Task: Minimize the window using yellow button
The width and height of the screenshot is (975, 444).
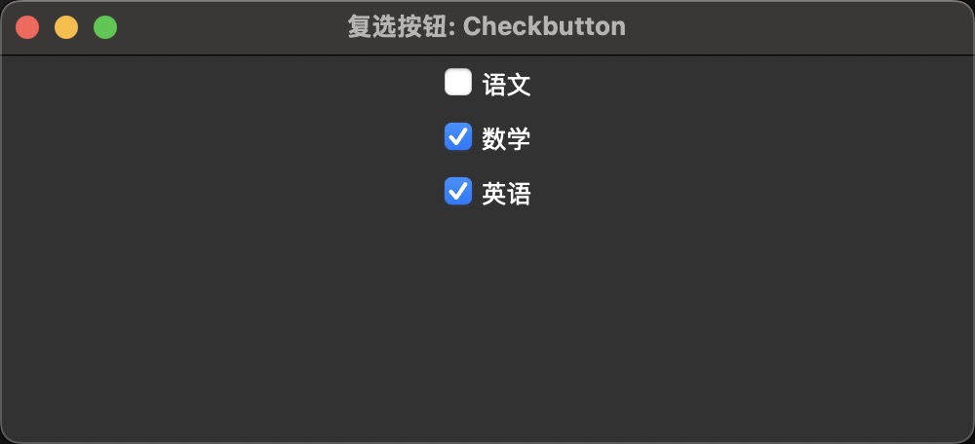Action: click(66, 27)
